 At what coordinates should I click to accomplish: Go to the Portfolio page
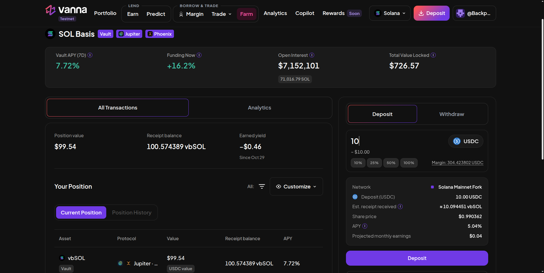pyautogui.click(x=105, y=13)
